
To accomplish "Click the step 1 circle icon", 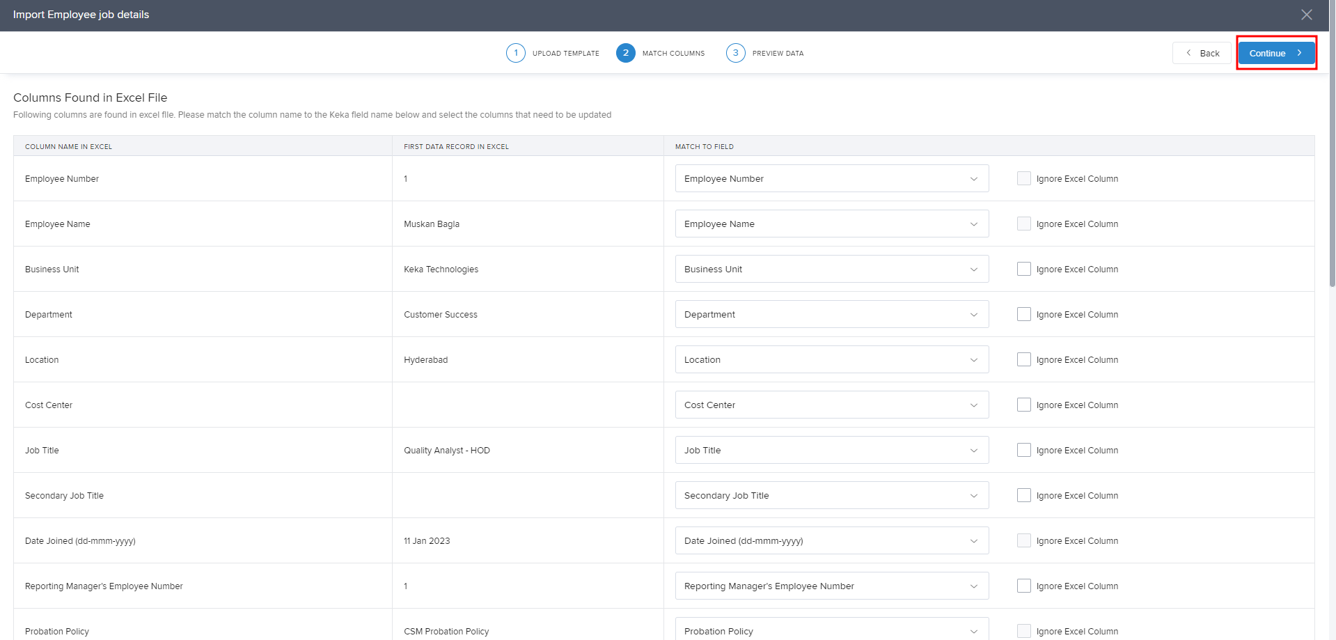I will tap(515, 53).
